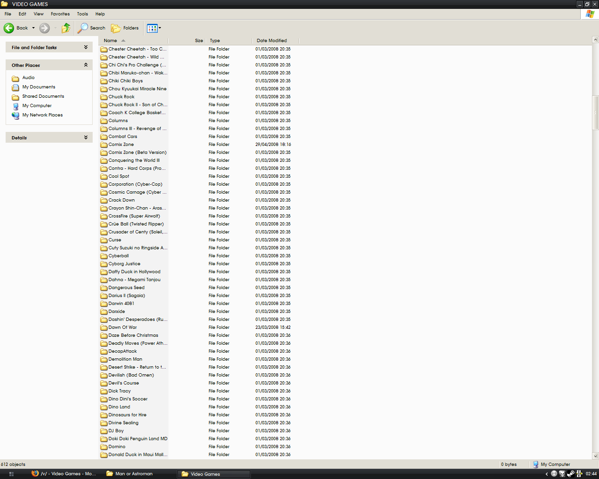Image resolution: width=599 pixels, height=479 pixels.
Task: Open the View menu
Action: (x=38, y=14)
